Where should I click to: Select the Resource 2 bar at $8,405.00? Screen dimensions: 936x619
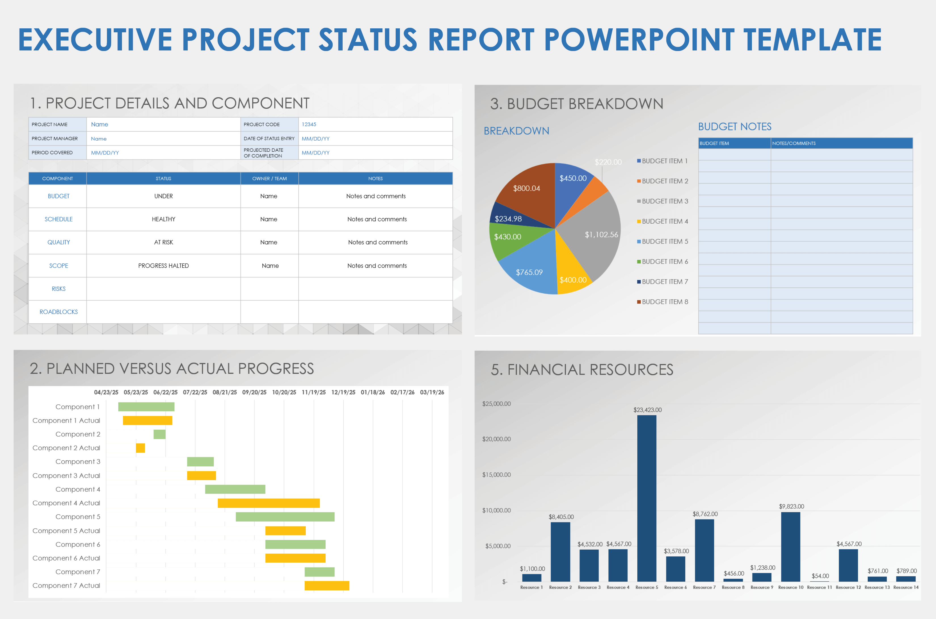click(x=560, y=552)
